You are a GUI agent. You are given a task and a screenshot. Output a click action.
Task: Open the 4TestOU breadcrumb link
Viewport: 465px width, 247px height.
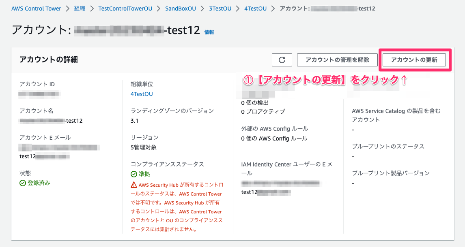[255, 9]
